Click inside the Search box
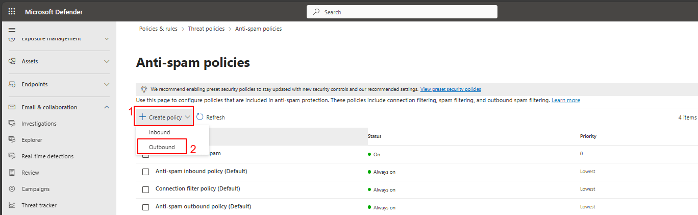This screenshot has width=698, height=215. (x=403, y=12)
